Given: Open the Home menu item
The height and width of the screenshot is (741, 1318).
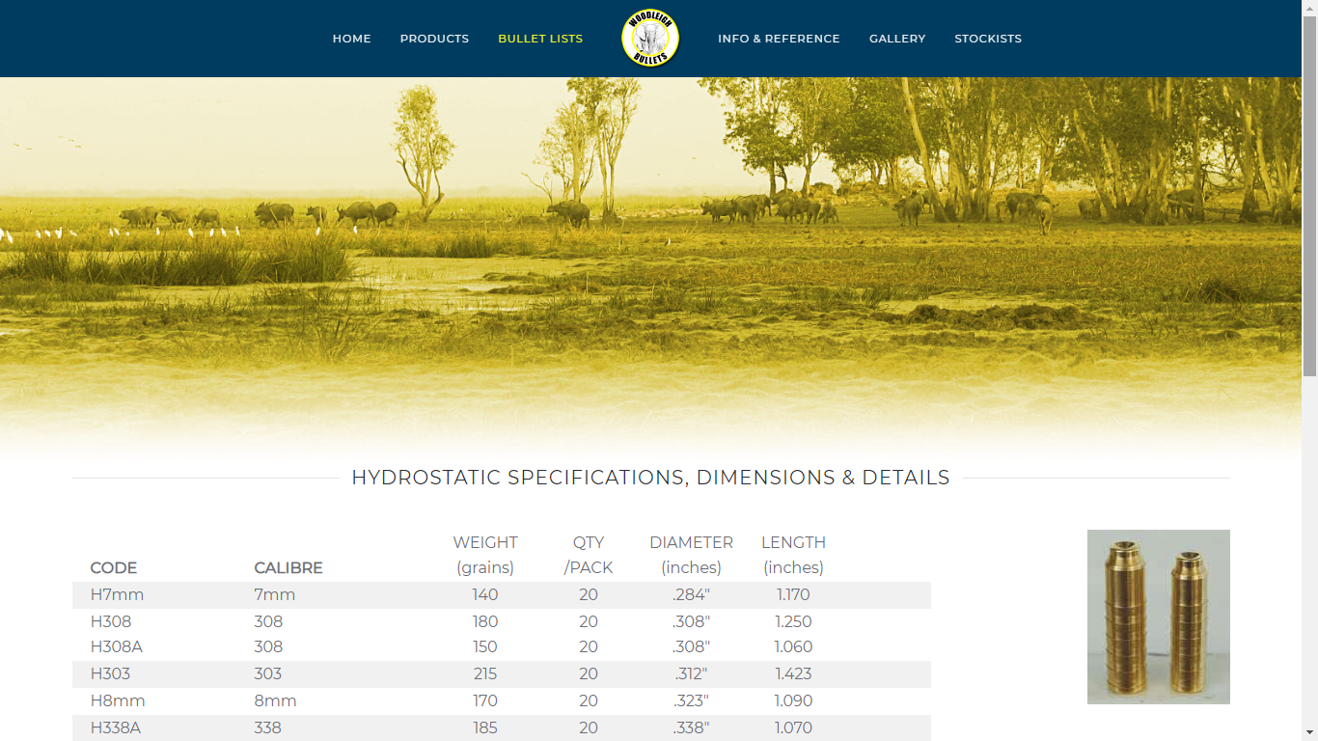Looking at the screenshot, I should (x=352, y=39).
